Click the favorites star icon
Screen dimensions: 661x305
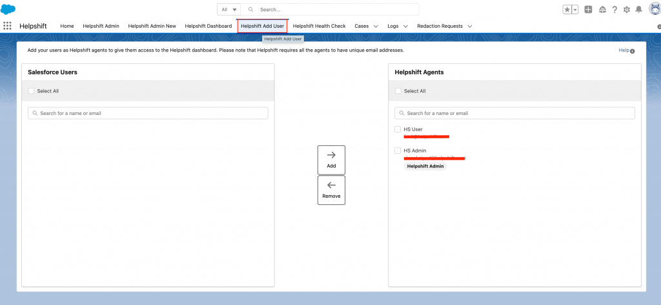(567, 10)
